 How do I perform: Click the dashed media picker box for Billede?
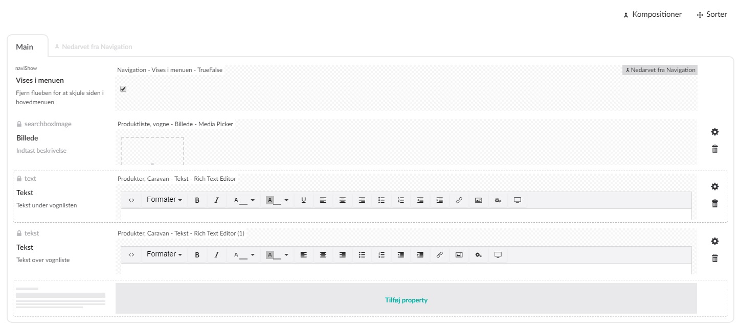(152, 151)
